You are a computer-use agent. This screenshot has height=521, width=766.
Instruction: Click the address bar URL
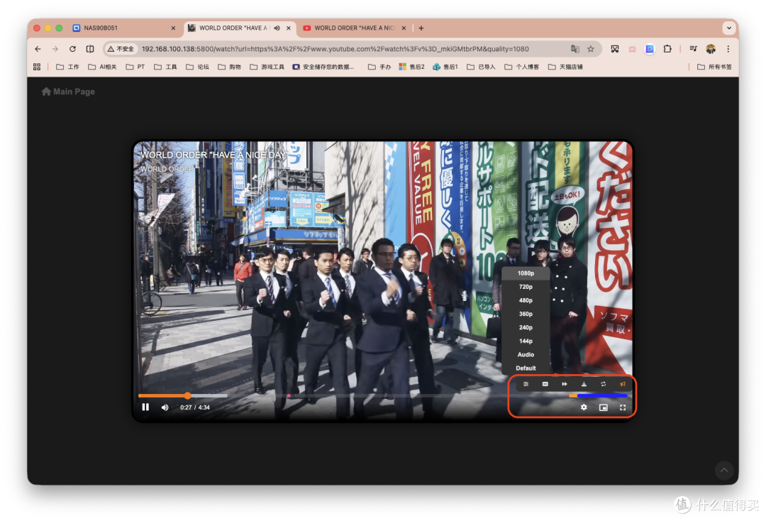[335, 49]
